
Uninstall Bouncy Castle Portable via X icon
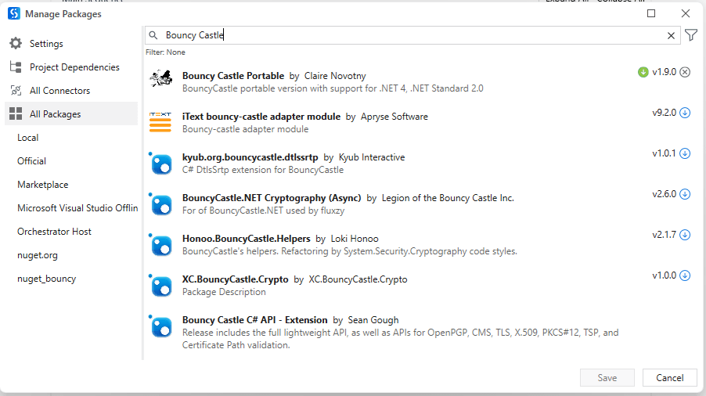click(x=685, y=72)
